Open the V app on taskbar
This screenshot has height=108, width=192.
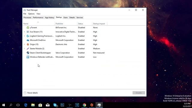tap(77, 105)
